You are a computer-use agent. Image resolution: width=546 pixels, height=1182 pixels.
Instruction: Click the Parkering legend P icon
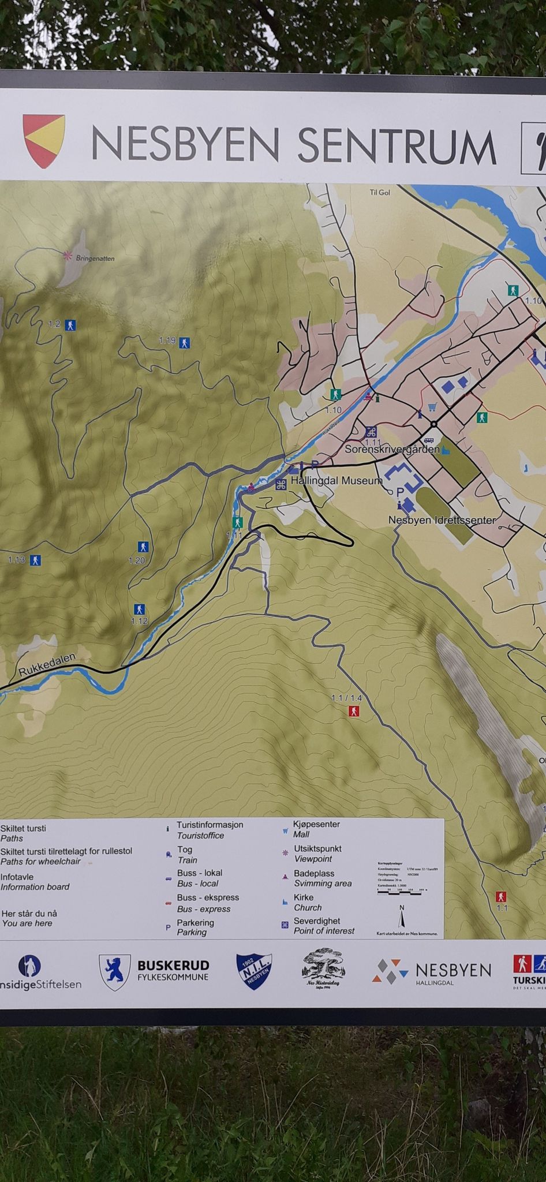tap(168, 927)
